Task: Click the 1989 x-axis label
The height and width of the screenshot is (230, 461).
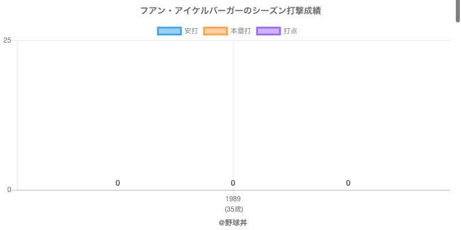Action: (x=233, y=199)
